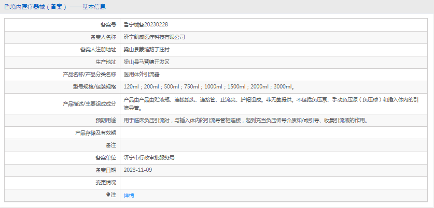Select company name 济宁凯威医疗科技有限公司
Viewport: 434px width, 208px height.
click(154, 37)
